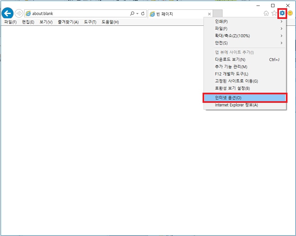Viewport: 296px width, 236px height.
Task: Choose 인터넷 옵션(O)
Action: coord(245,98)
